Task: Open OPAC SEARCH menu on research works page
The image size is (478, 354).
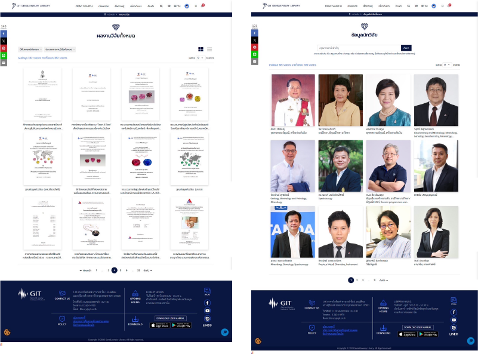Action: click(x=84, y=6)
